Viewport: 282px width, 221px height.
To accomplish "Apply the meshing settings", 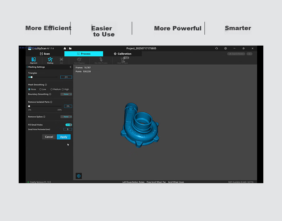I will click(64, 137).
